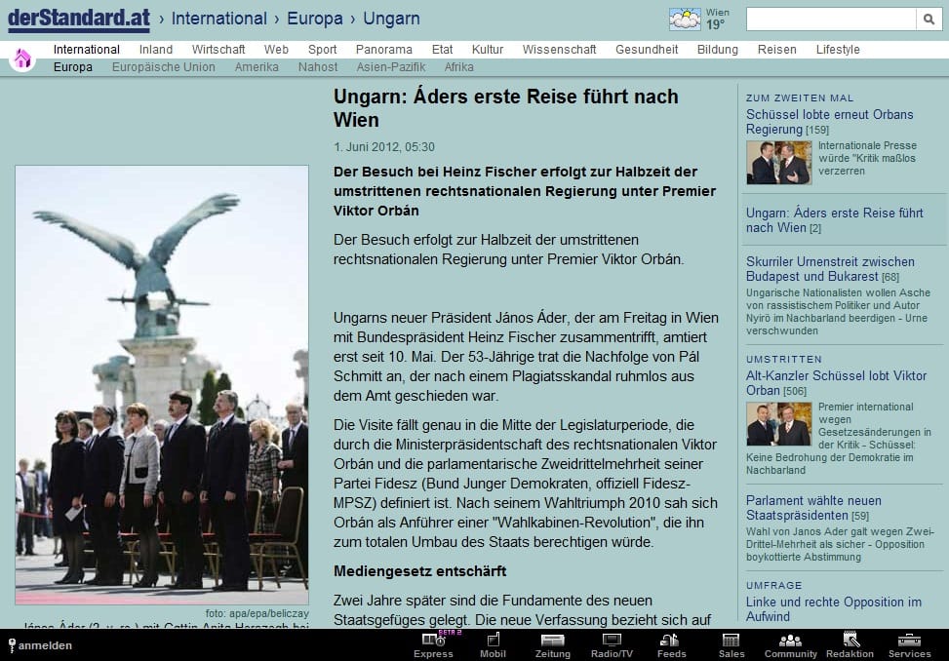The image size is (949, 661).
Task: Open the International breadcrumb link
Action: [219, 19]
